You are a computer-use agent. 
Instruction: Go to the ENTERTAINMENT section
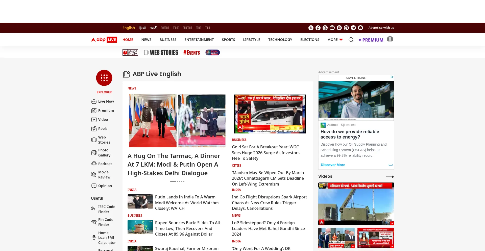[x=199, y=40]
